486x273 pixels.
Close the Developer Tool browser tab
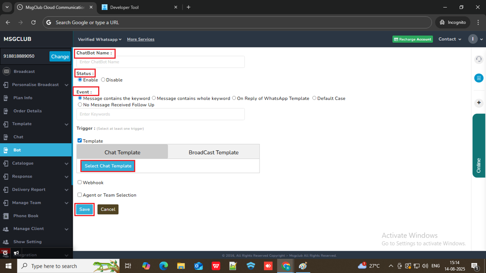(x=176, y=7)
